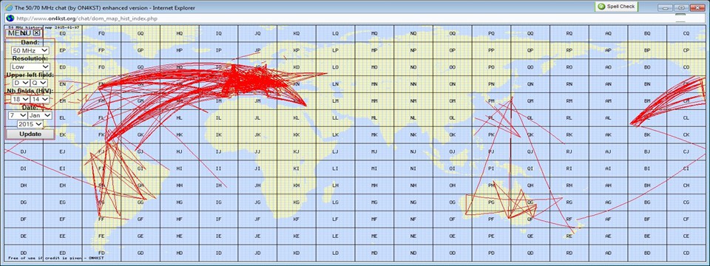Click the globe icon in the address bar
The image size is (710, 266).
pyautogui.click(x=9, y=18)
